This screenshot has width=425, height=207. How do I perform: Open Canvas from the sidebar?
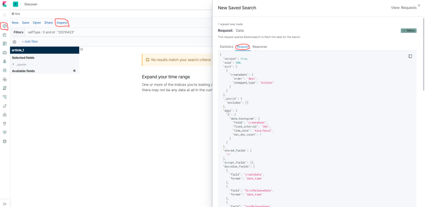(x=4, y=53)
